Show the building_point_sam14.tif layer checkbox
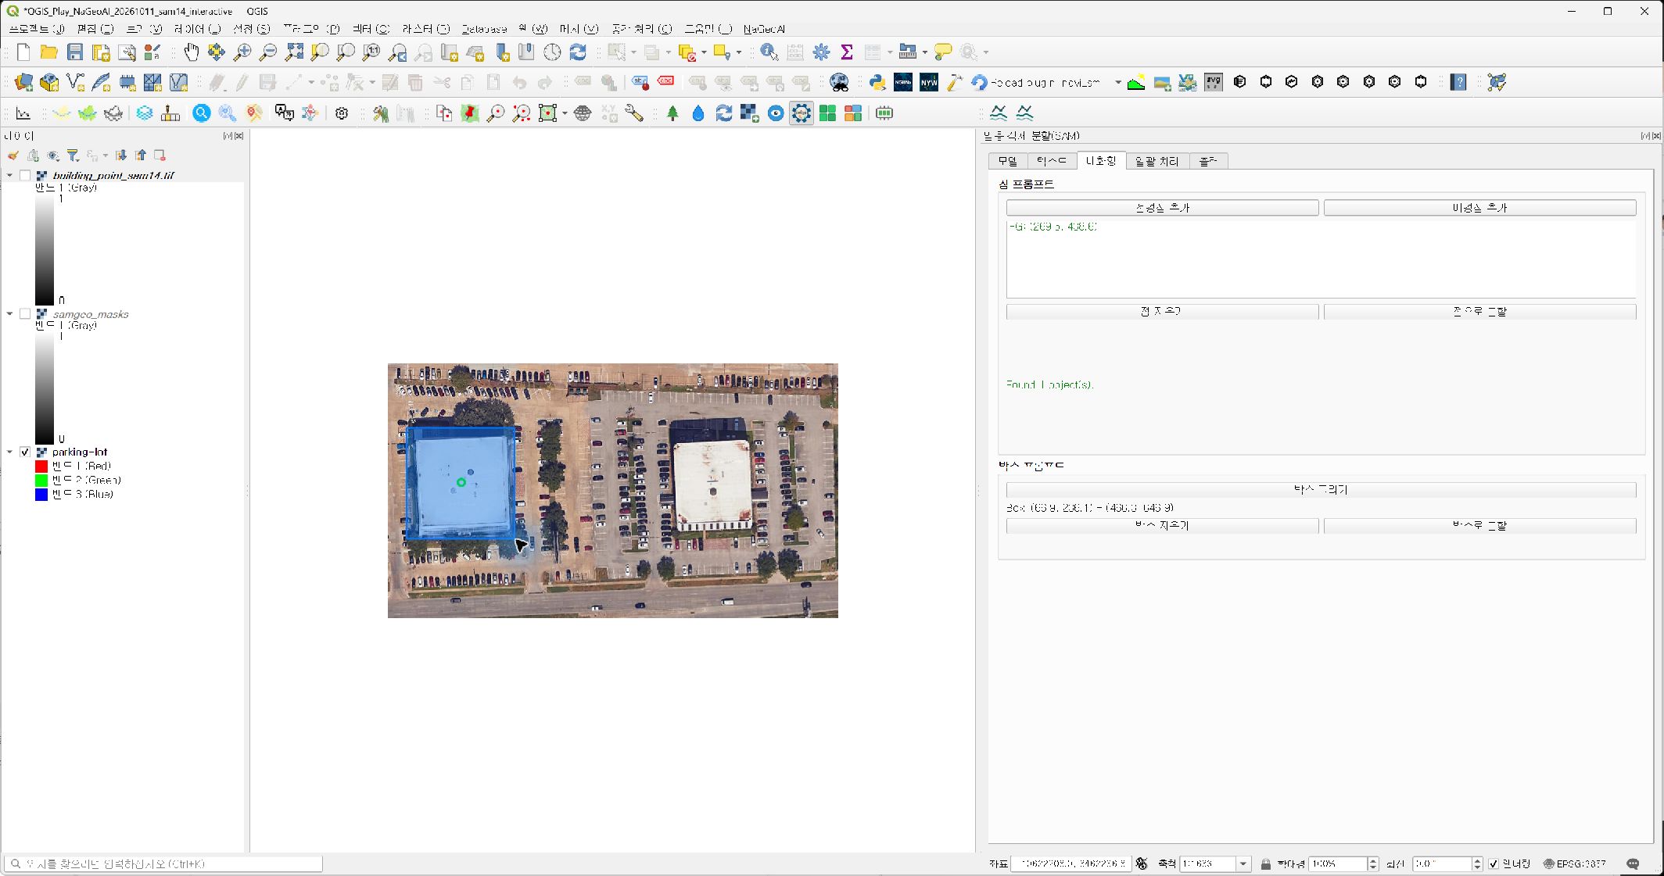The width and height of the screenshot is (1664, 876). 25,176
